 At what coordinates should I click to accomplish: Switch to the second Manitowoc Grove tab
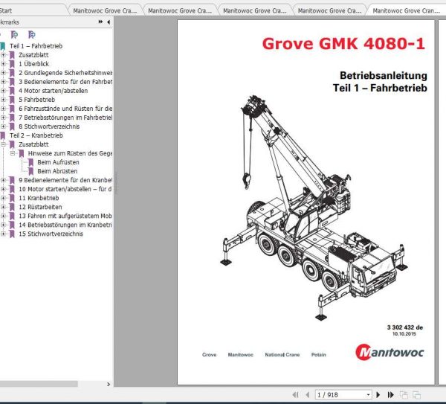pyautogui.click(x=180, y=11)
